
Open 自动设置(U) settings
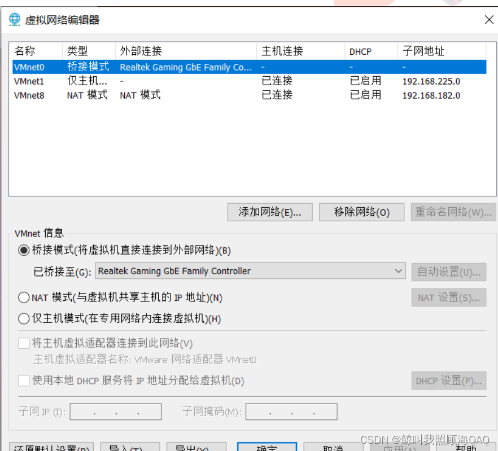pyautogui.click(x=449, y=272)
